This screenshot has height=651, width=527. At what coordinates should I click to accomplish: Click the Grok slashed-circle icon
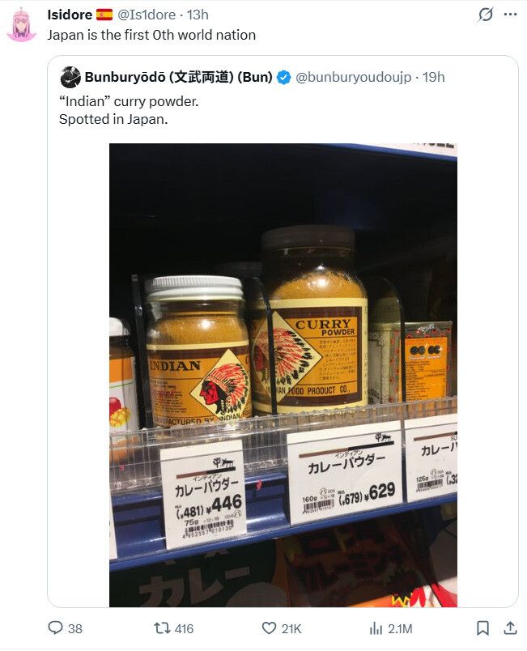click(x=486, y=15)
